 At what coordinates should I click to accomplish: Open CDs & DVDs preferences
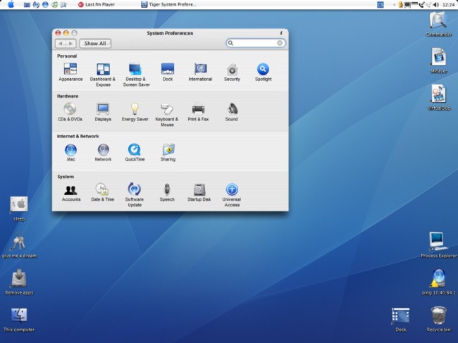coord(70,113)
